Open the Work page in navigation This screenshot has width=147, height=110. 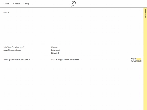pyautogui.click(x=6, y=4)
